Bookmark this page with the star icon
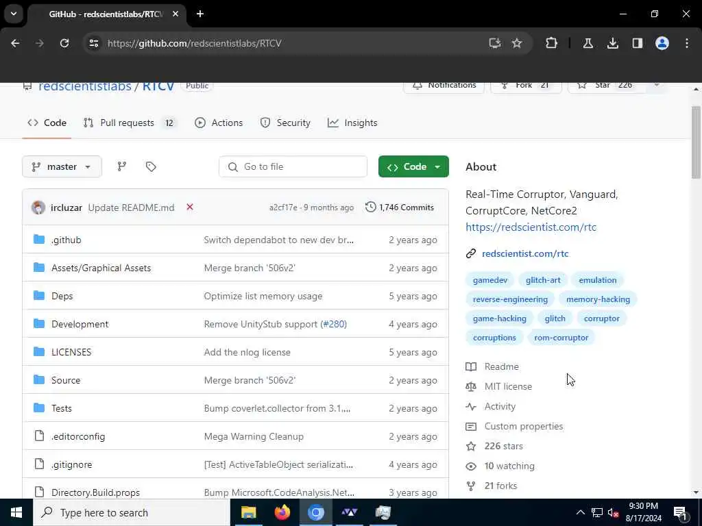702x526 pixels. [x=517, y=43]
